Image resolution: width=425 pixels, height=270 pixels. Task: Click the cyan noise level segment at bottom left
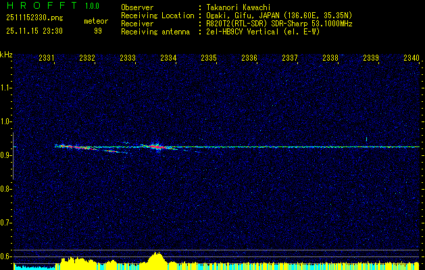pos(34,267)
